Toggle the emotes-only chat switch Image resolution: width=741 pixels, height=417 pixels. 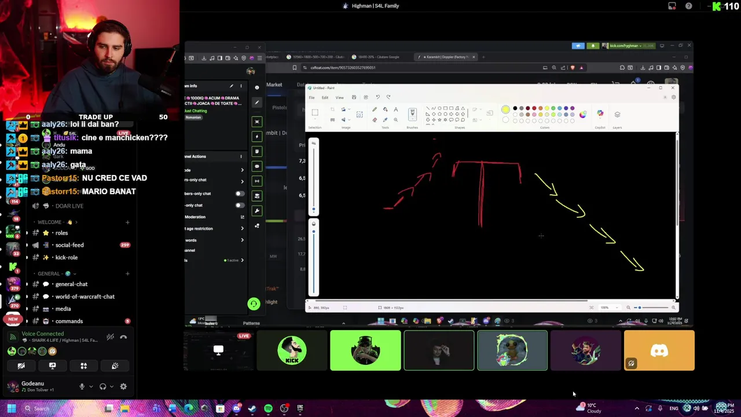[x=240, y=205]
